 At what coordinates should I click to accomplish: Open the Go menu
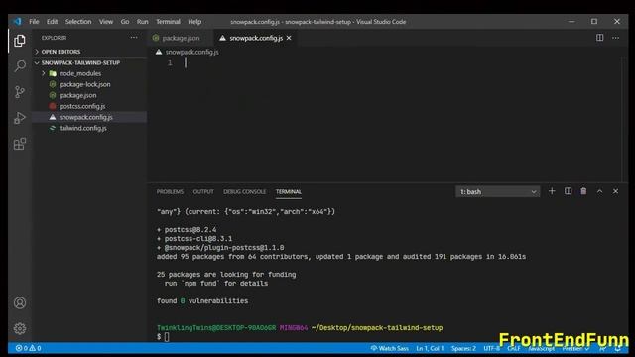pos(125,22)
